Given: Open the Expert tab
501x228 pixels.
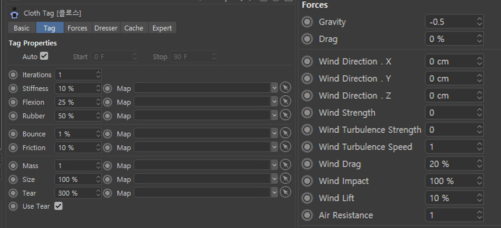Looking at the screenshot, I should 162,28.
